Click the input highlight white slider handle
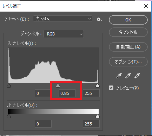This screenshot has width=152, height=136. click(x=98, y=85)
